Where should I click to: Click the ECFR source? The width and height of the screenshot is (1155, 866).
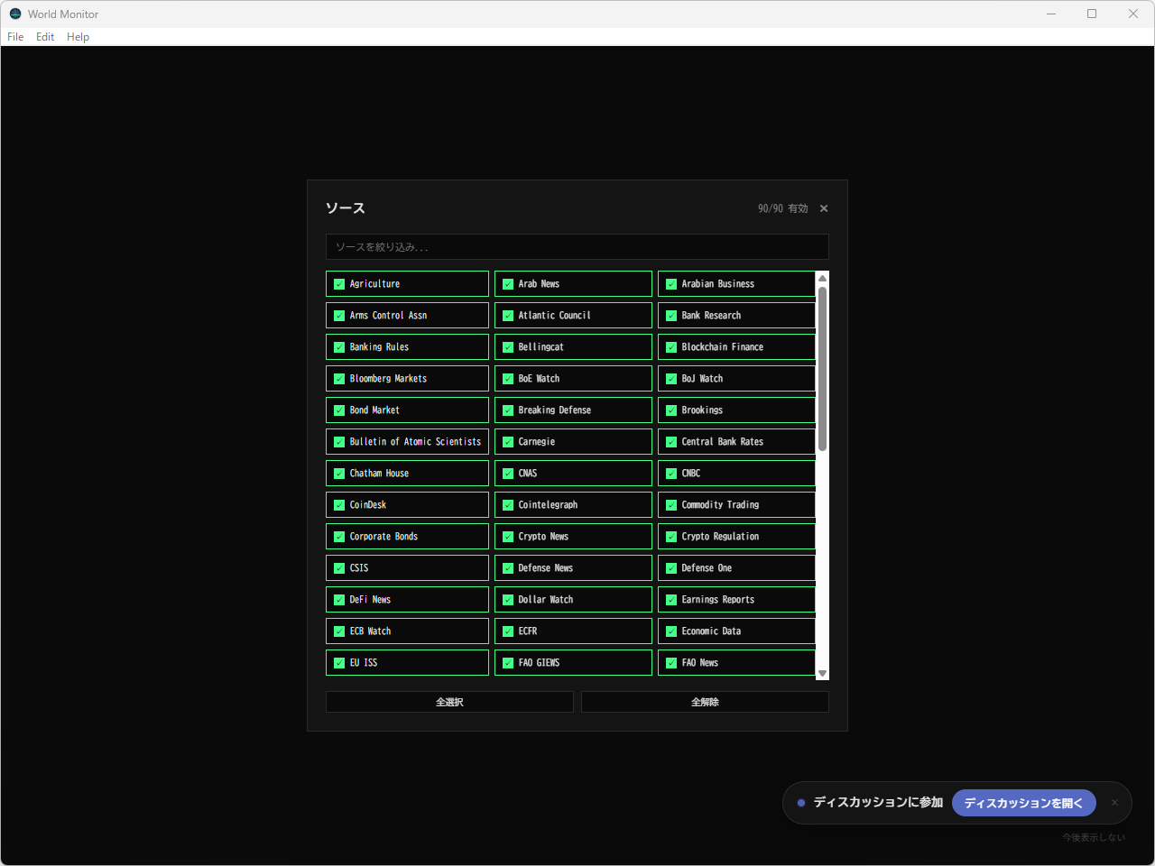pyautogui.click(x=573, y=631)
